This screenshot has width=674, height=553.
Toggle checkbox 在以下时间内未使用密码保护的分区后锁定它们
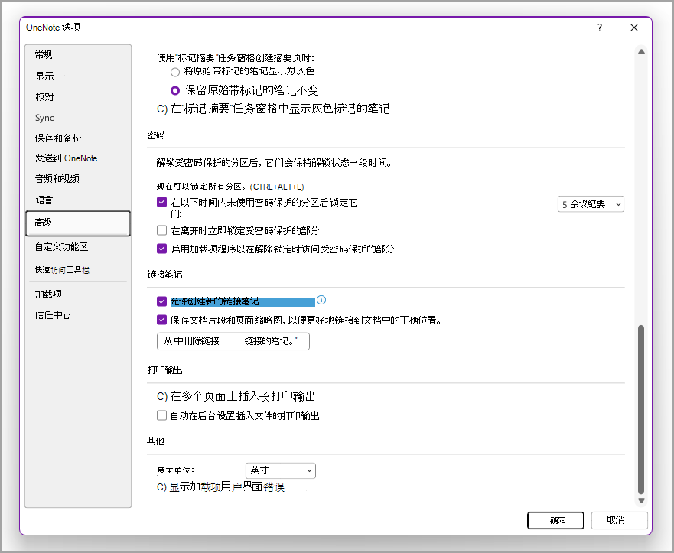pos(161,202)
